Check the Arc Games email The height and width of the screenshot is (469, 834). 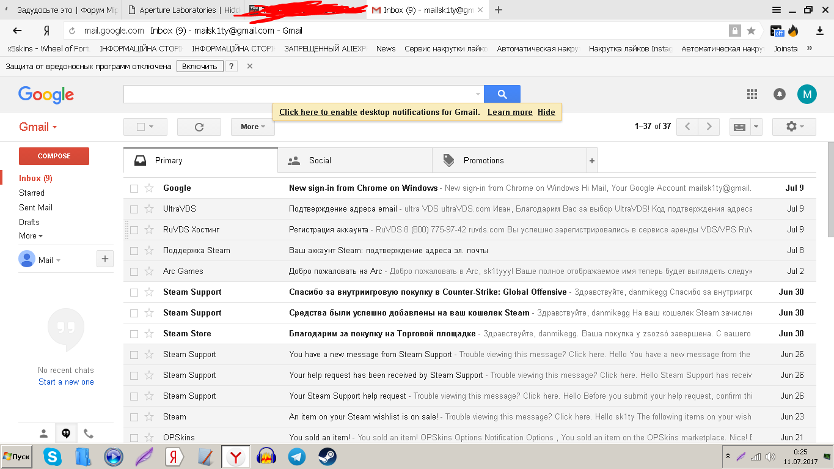click(134, 271)
